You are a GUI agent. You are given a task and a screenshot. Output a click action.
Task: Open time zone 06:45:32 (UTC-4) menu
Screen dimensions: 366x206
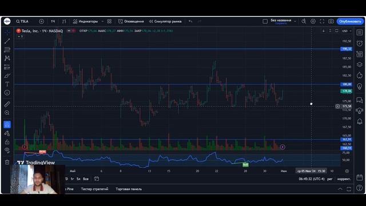coord(312,179)
